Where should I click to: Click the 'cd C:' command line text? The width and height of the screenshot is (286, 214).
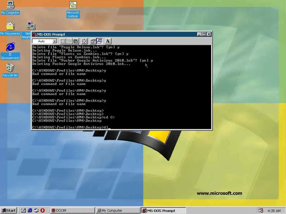coord(109,117)
